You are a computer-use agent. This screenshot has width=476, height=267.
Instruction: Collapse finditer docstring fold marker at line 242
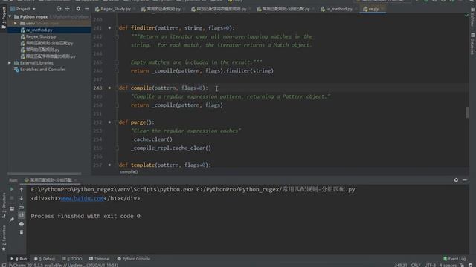coord(117,36)
